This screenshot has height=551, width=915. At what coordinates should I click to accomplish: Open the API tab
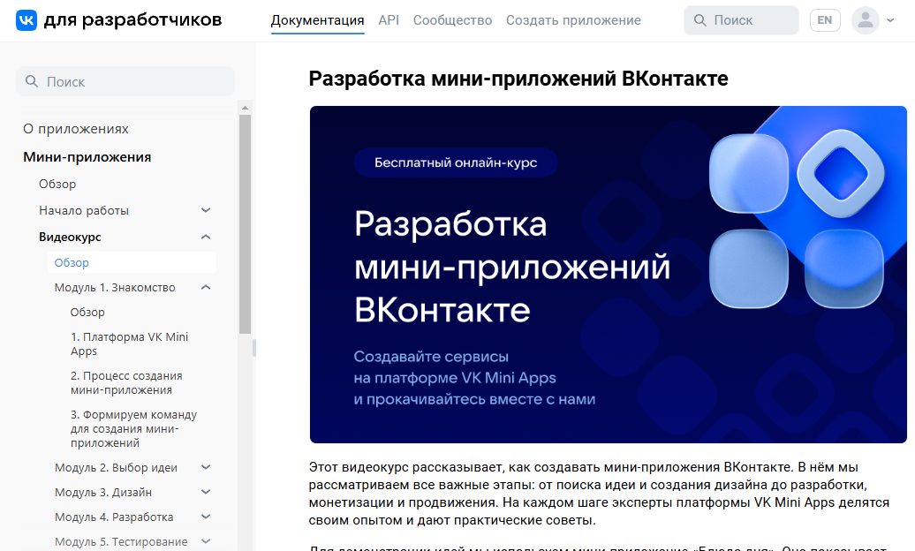(389, 20)
